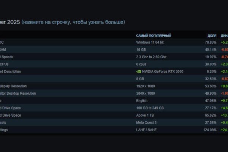Click the 6.26% share for RTX 3060
The height and width of the screenshot is (152, 228).
tap(211, 71)
